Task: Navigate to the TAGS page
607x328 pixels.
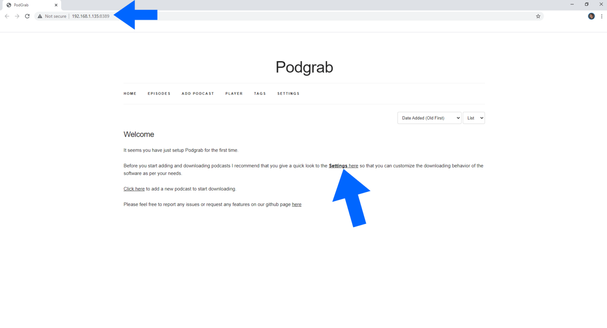Action: point(260,93)
